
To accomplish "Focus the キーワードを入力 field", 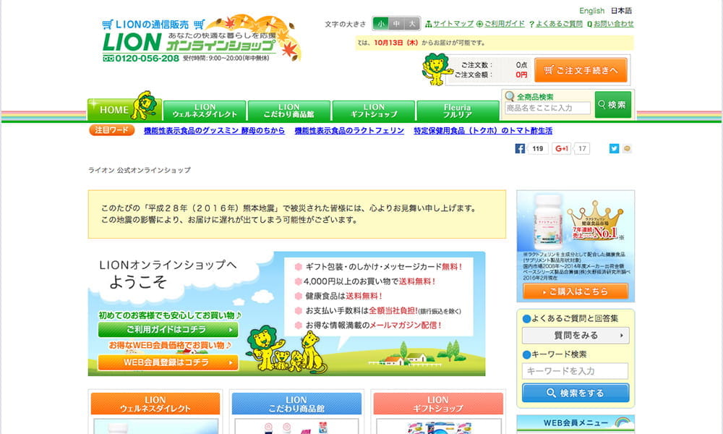I will 575,371.
